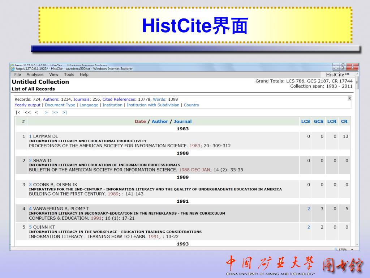Click the Internet Explorer icon in title bar
Viewport: 370px width, 278px height.
(13, 68)
